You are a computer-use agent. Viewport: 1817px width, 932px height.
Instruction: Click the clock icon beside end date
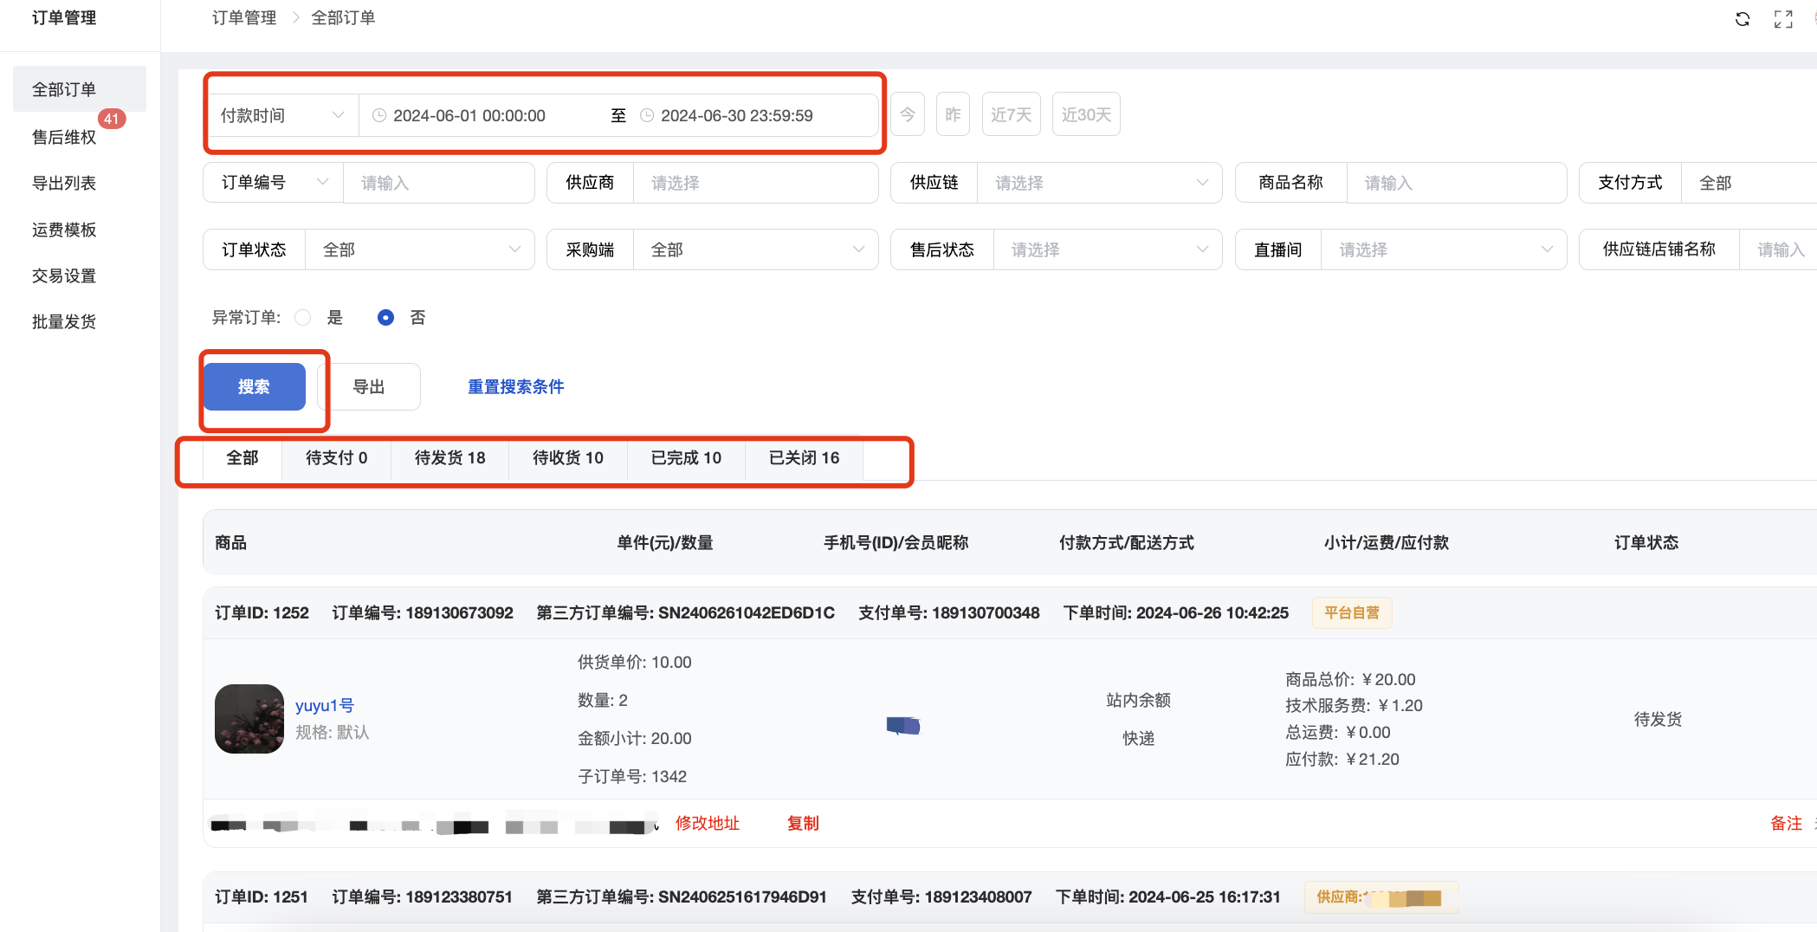646,115
